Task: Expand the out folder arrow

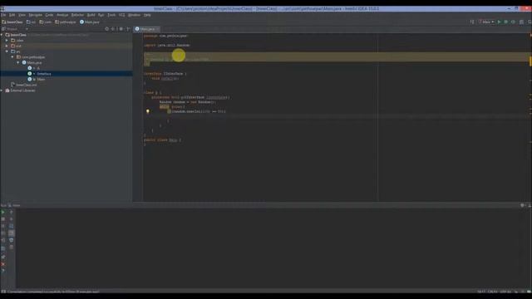Action: click(x=7, y=46)
